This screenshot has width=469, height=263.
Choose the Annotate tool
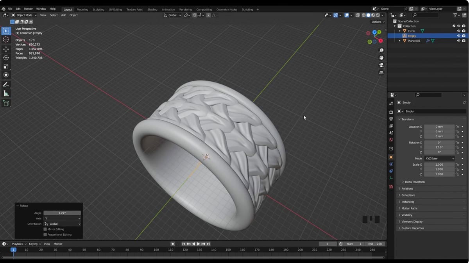6,85
